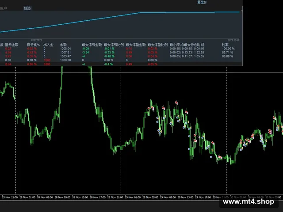This screenshot has width=283, height=212.
Task: Select holding time 0:00:02 | 0:13:23 | 1:32:55
Action: point(187,53)
